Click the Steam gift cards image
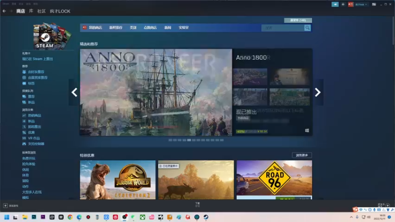Image resolution: width=395 pixels, height=222 pixels. (52, 36)
